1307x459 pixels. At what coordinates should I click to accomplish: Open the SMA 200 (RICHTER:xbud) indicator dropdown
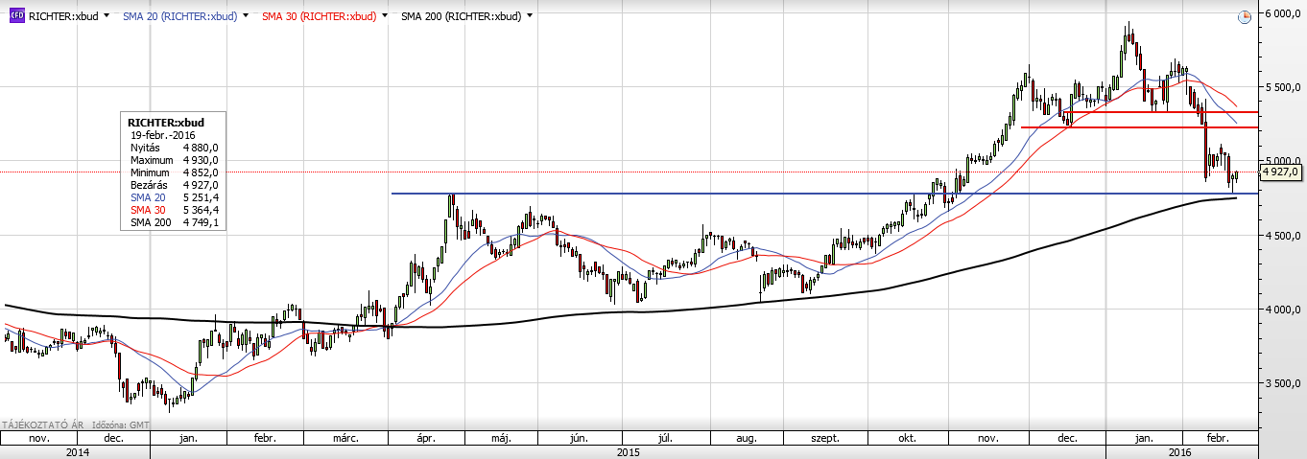tap(529, 16)
